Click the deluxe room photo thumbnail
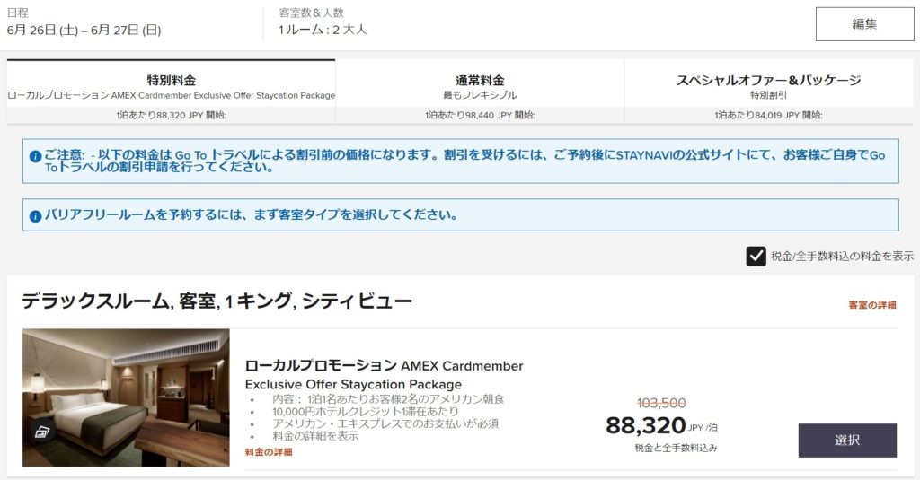The height and width of the screenshot is (480, 920). pos(126,397)
